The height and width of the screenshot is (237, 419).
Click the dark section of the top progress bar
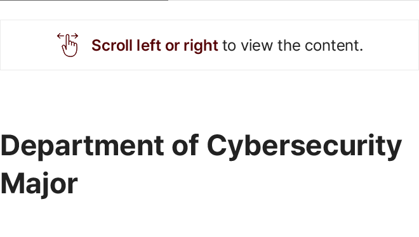pyautogui.click(x=84, y=0)
